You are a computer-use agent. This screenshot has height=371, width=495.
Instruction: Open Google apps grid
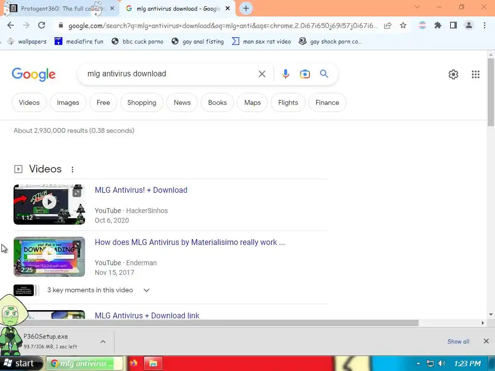476,74
